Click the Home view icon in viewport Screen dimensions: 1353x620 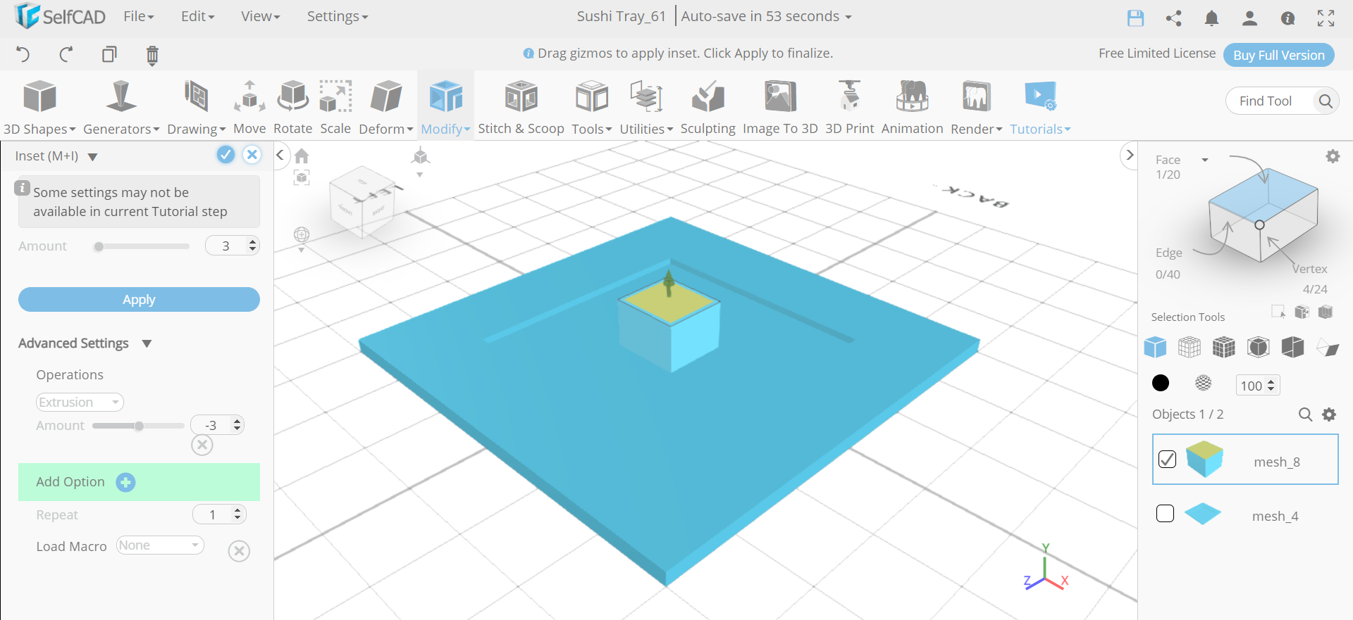coord(302,156)
